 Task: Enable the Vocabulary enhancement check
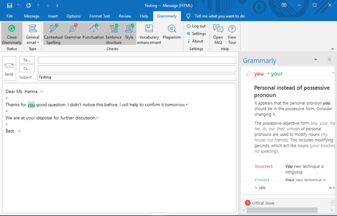(149, 34)
